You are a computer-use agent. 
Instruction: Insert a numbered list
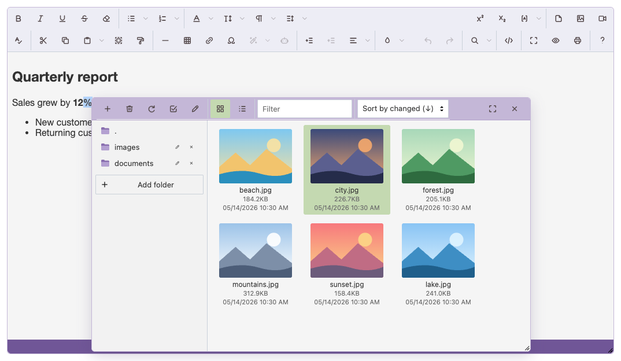click(162, 19)
